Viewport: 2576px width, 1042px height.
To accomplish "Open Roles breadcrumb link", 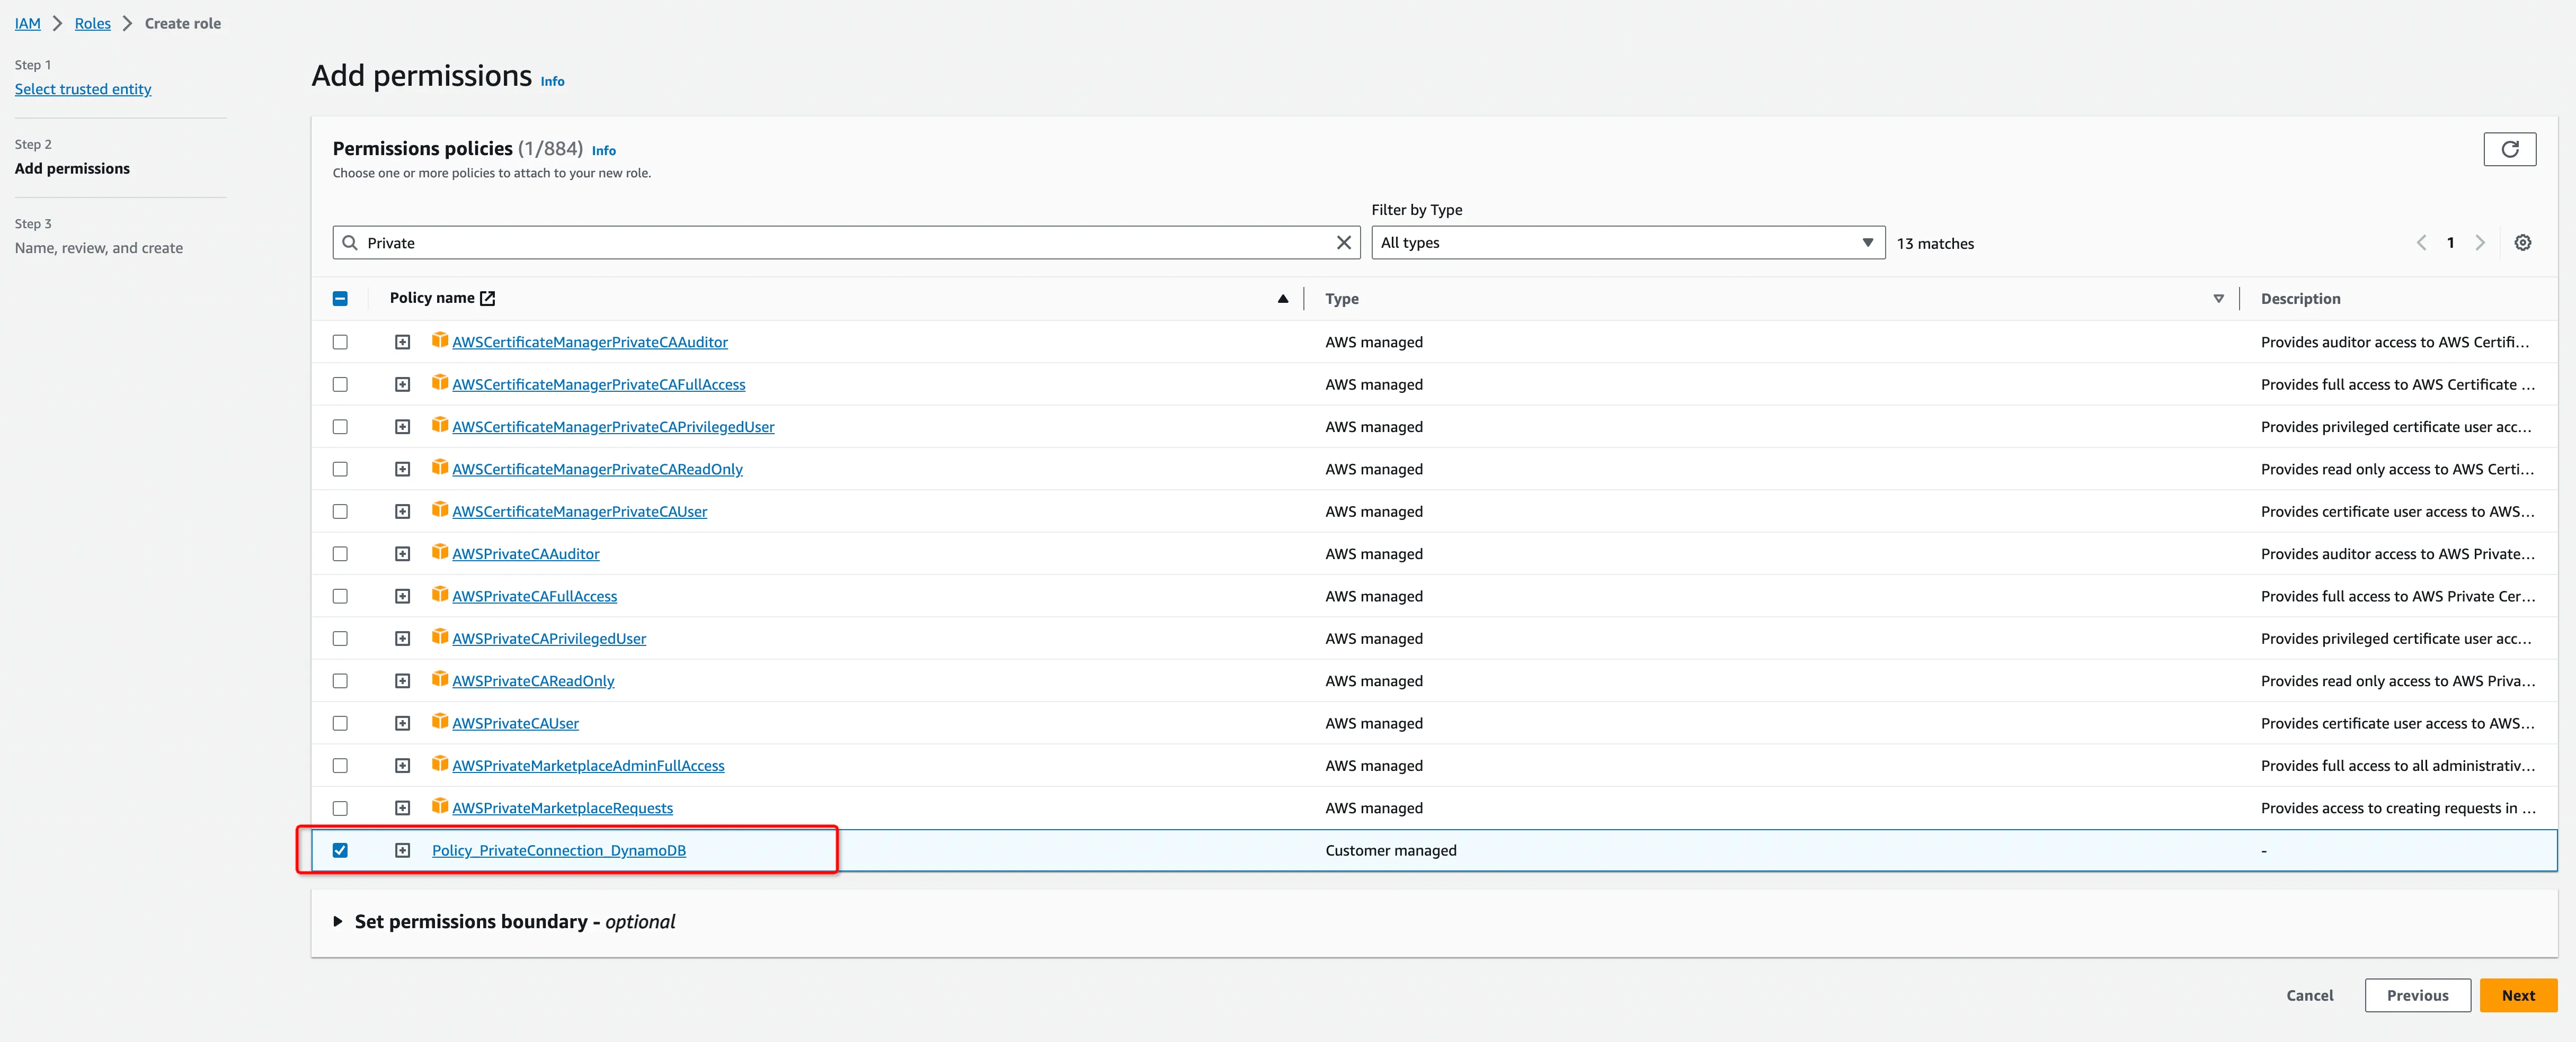I will point(92,23).
